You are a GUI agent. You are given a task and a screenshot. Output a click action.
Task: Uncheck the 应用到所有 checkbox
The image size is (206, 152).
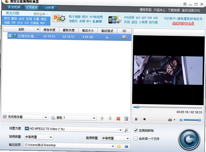(x=136, y=130)
